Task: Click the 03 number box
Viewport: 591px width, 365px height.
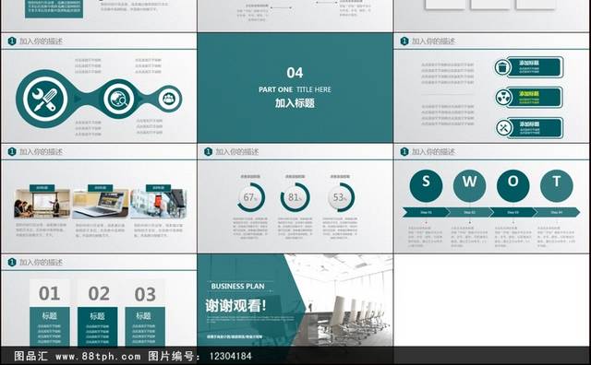Action: (145, 293)
